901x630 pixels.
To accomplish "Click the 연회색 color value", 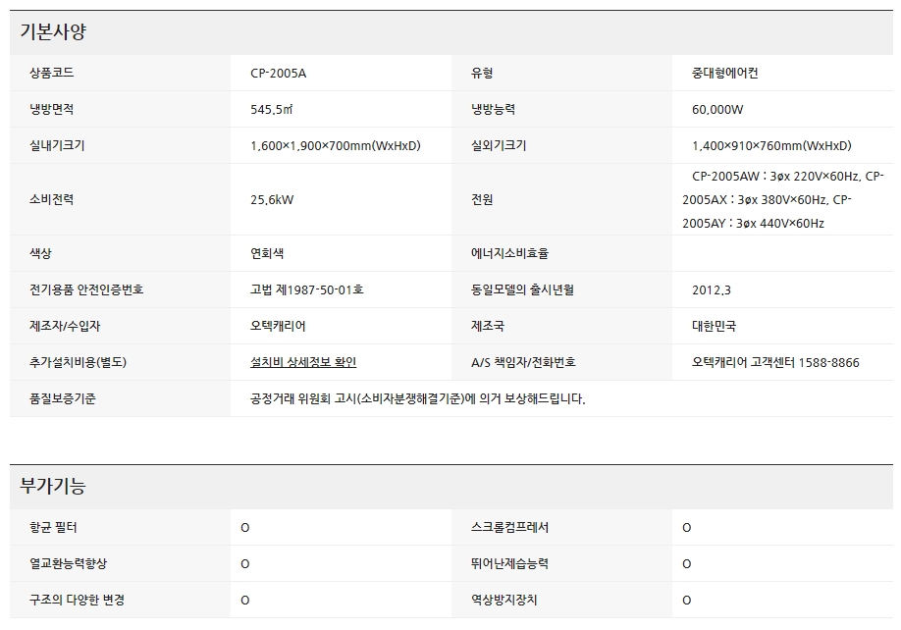I will click(x=267, y=253).
